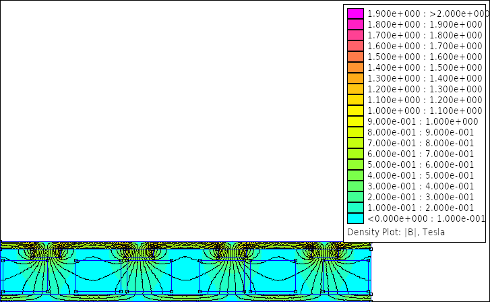The height and width of the screenshot is (302, 490).
Task: Click the 1.800e+000 : 1.900e+000 legend swatch
Action: 355,24
